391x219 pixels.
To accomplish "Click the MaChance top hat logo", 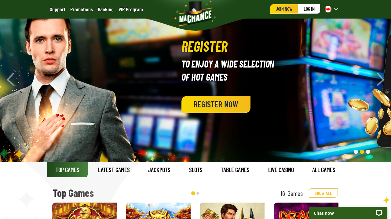I will (x=195, y=13).
